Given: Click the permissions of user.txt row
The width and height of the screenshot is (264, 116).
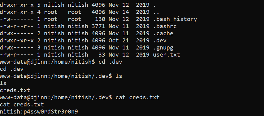Looking at the screenshot, I should coord(17,55).
